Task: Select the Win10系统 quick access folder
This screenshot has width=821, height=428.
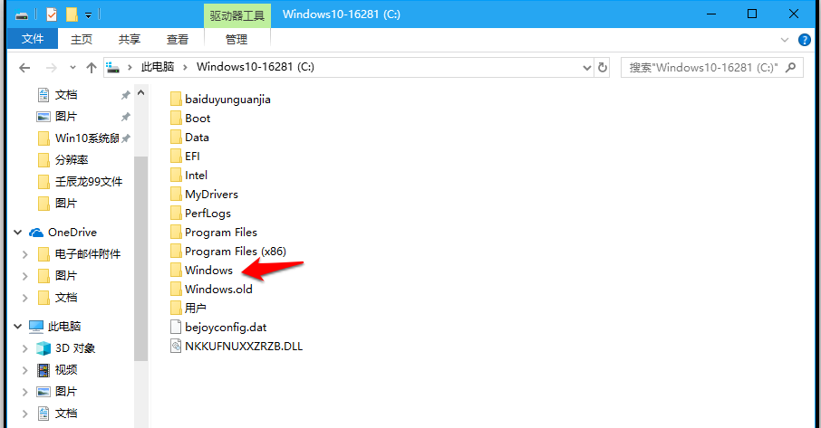Action: click(x=86, y=138)
